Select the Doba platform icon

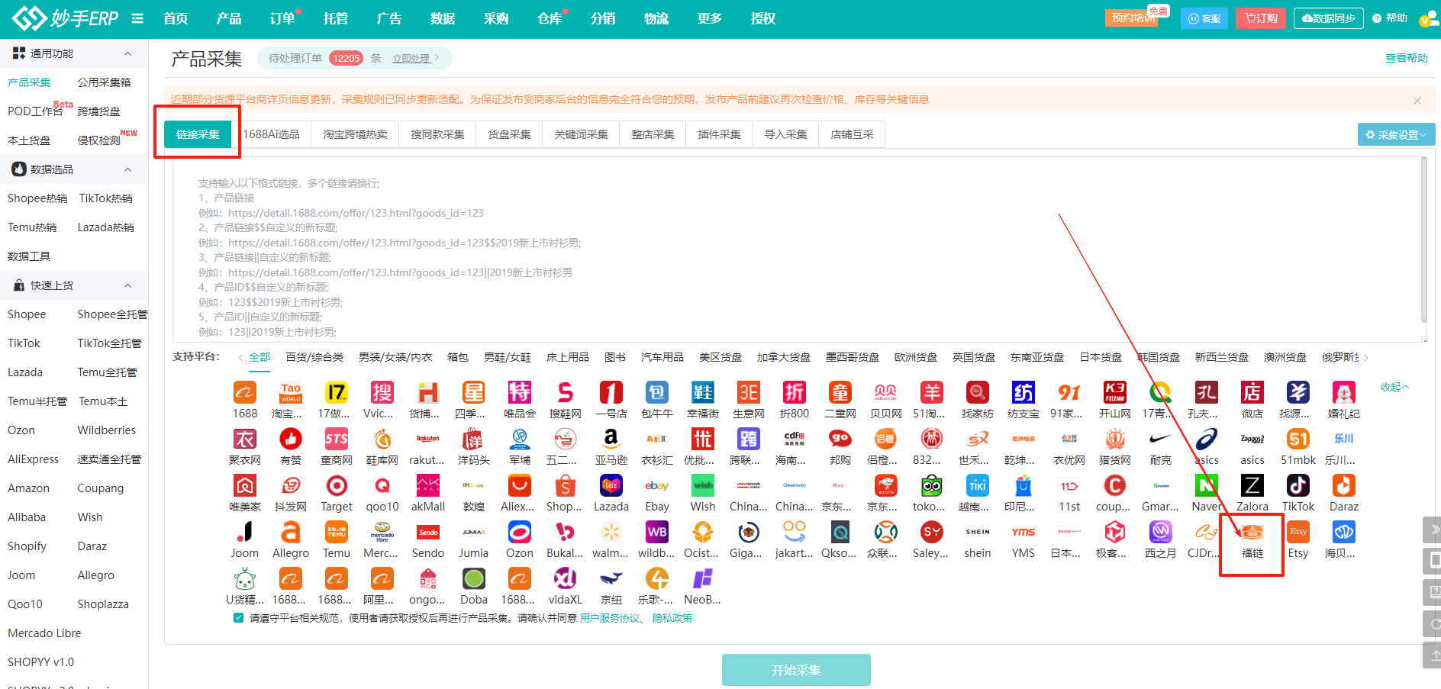click(474, 579)
